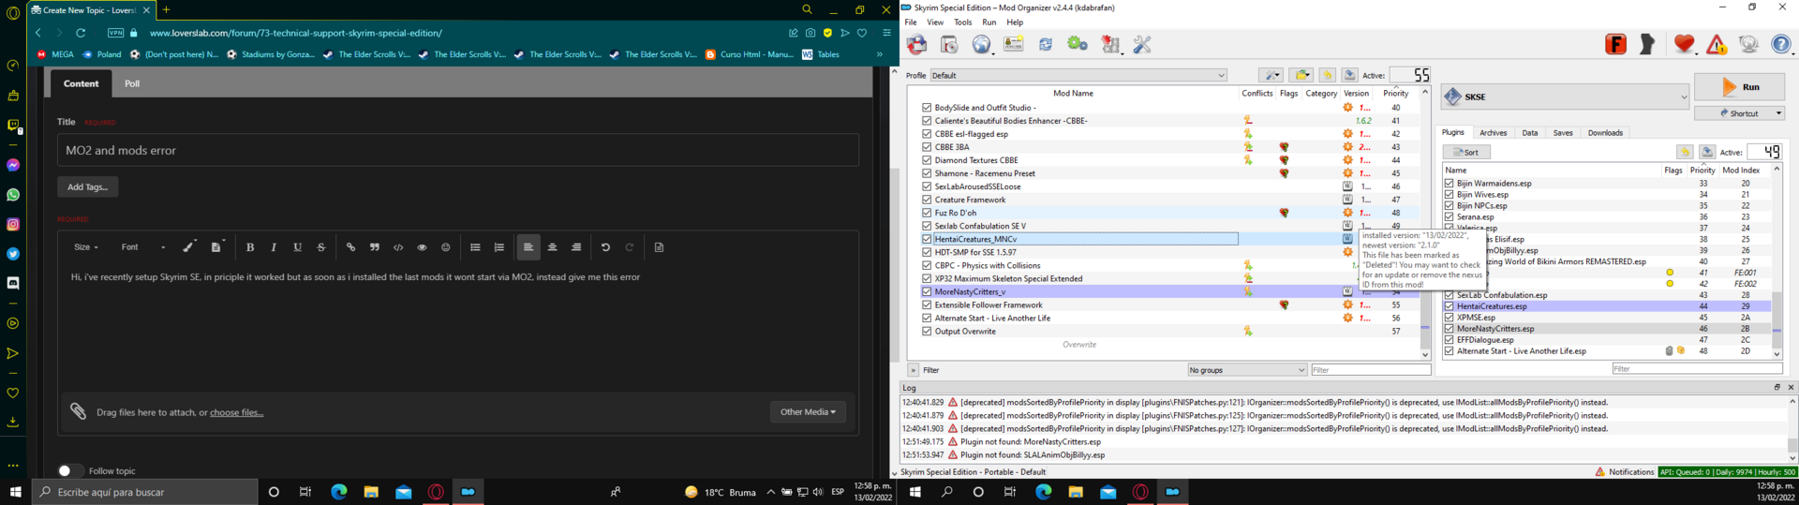This screenshot has width=1799, height=505.
Task: Insert spoiler using the eye icon
Action: [422, 247]
